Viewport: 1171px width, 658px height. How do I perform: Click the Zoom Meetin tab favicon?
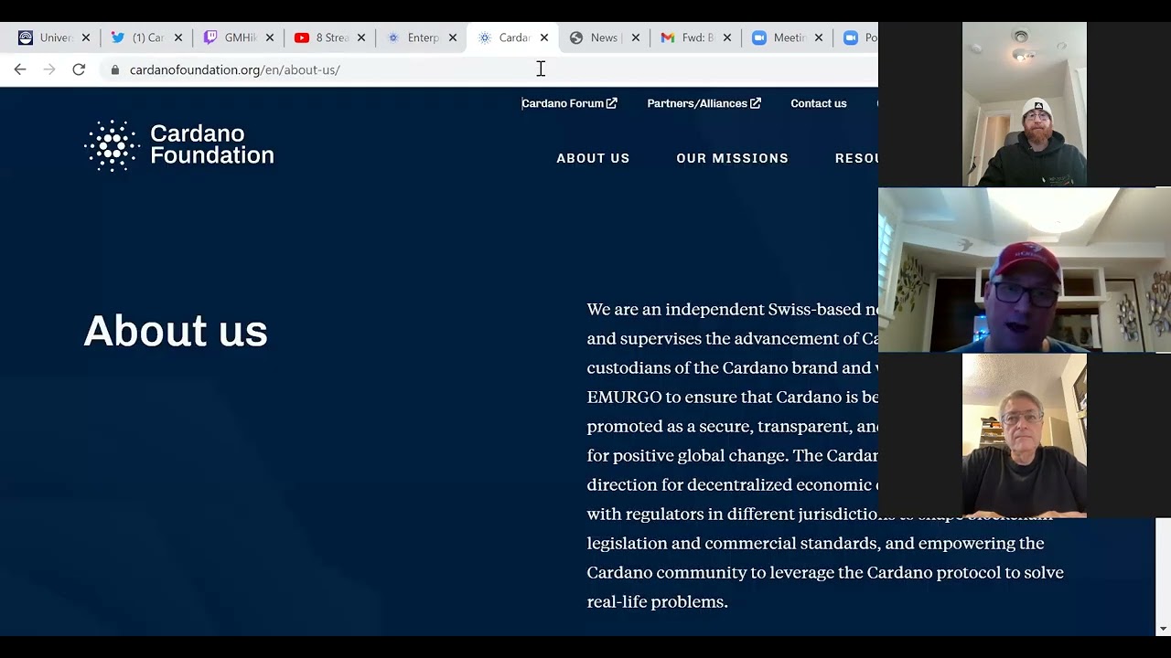(x=759, y=37)
